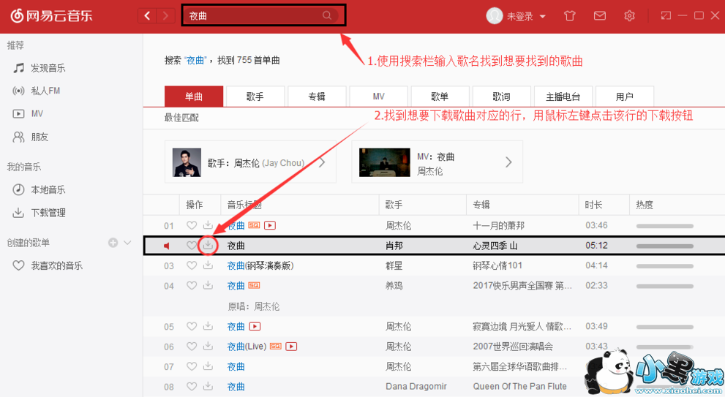Like song 03 钢琴演奏版
The width and height of the screenshot is (725, 397).
(x=192, y=265)
